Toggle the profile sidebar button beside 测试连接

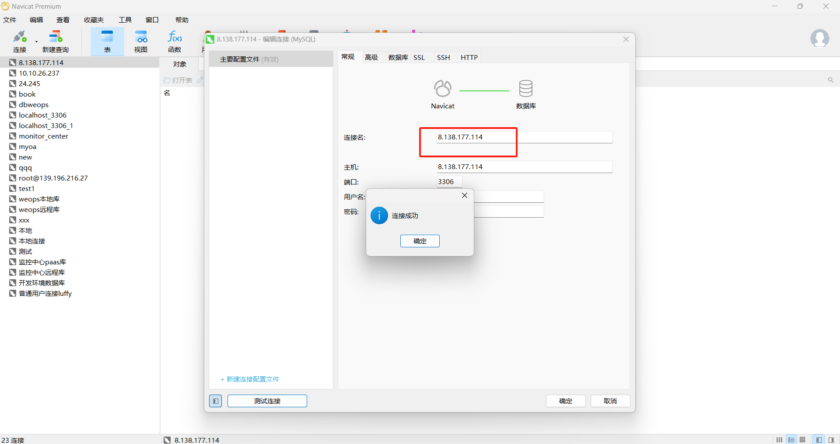tap(215, 401)
